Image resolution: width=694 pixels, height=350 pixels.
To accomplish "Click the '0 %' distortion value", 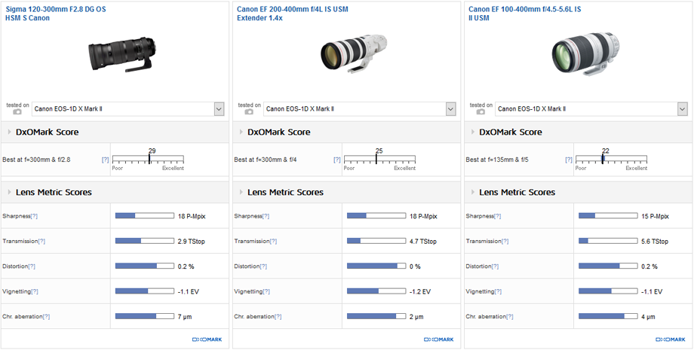I will pos(415,266).
